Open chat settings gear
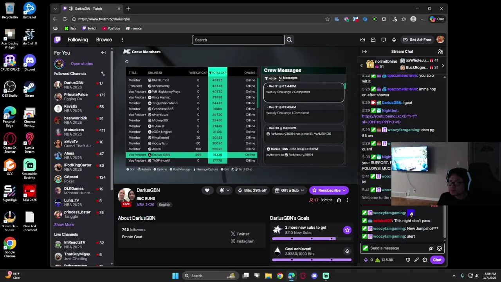 [425, 260]
